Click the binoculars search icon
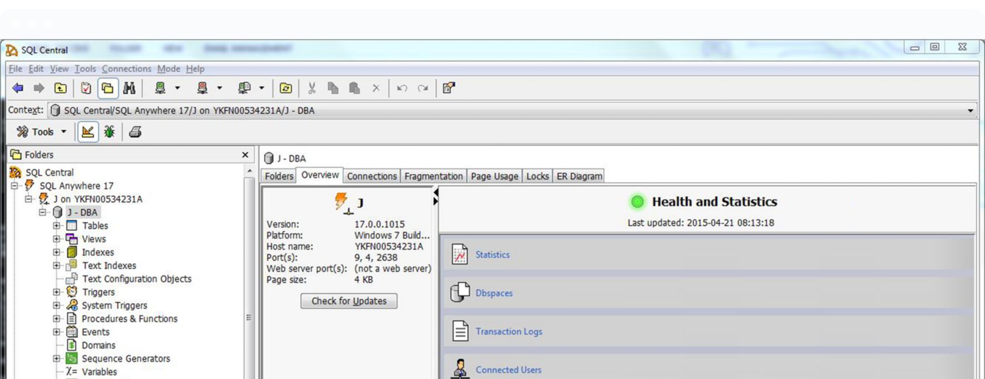 point(129,88)
